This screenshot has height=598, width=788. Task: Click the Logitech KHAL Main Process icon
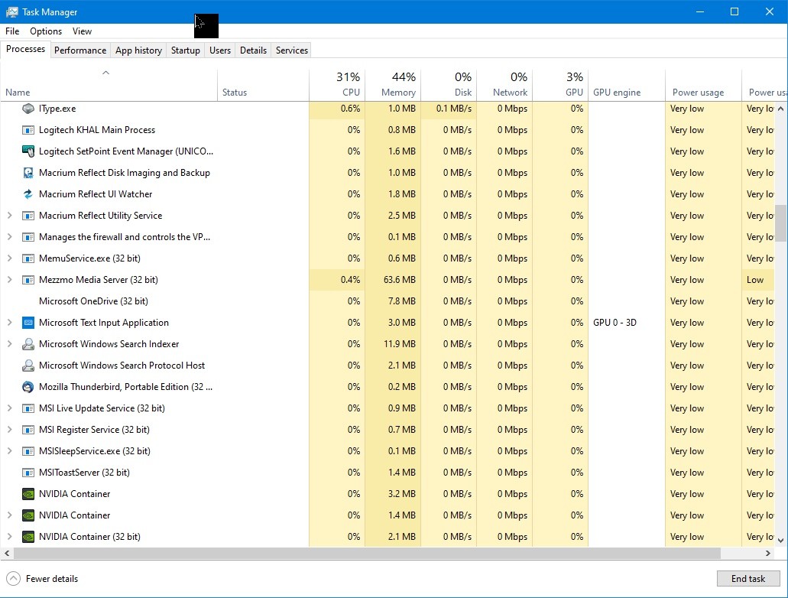coord(28,130)
